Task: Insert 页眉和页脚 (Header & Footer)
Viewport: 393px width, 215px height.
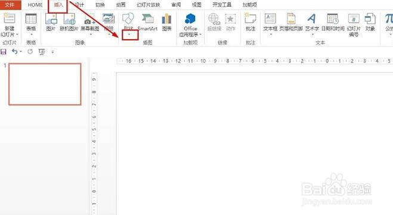Action: pyautogui.click(x=291, y=22)
